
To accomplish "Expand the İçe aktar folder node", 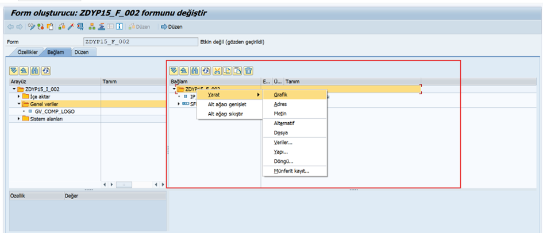I will (18, 96).
